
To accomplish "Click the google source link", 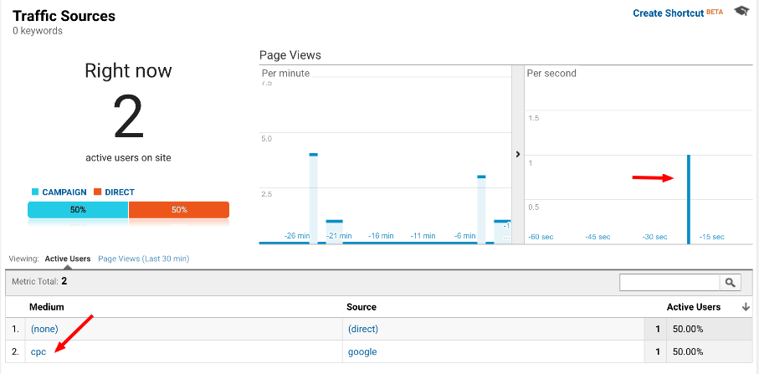I will [362, 352].
